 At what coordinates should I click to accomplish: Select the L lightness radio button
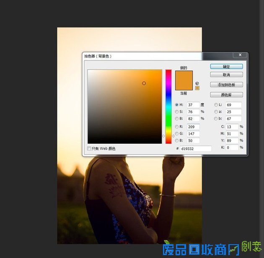coord(216,105)
